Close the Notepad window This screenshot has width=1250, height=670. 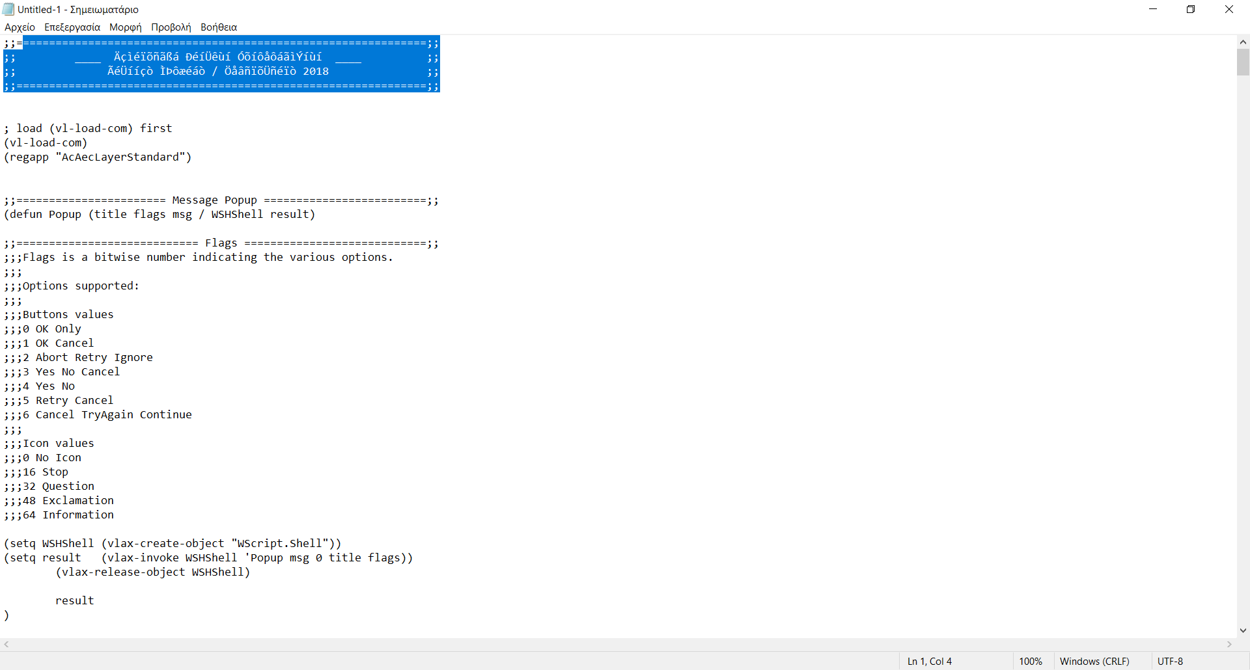tap(1229, 9)
